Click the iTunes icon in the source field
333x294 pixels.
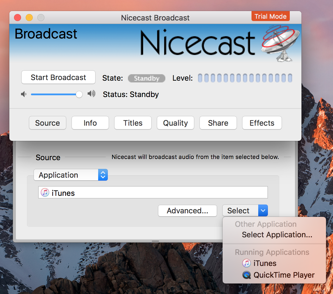(45, 193)
